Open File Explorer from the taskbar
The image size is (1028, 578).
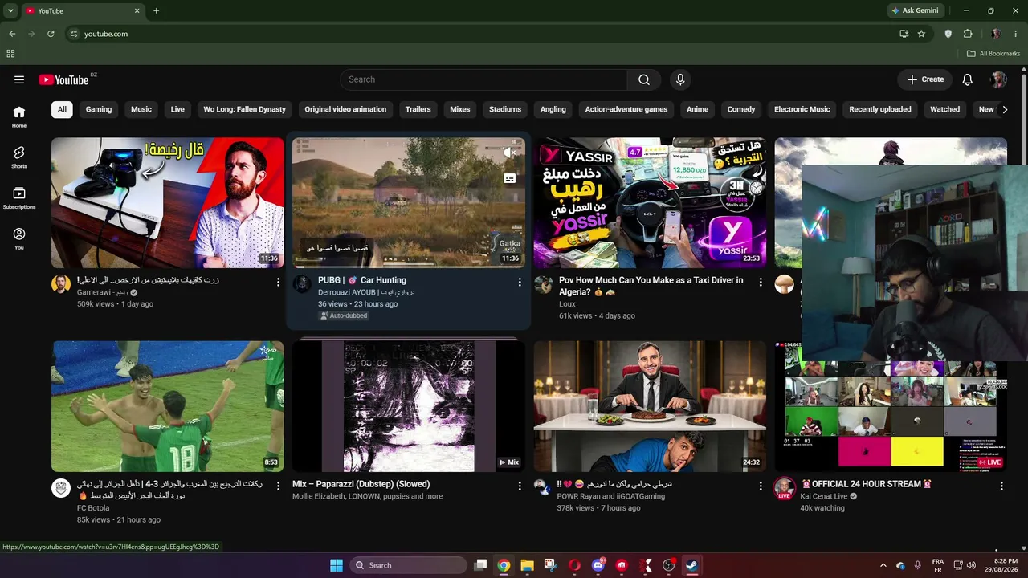click(x=527, y=565)
